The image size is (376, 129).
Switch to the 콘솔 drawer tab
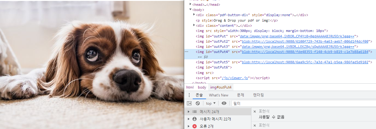[x=199, y=95]
